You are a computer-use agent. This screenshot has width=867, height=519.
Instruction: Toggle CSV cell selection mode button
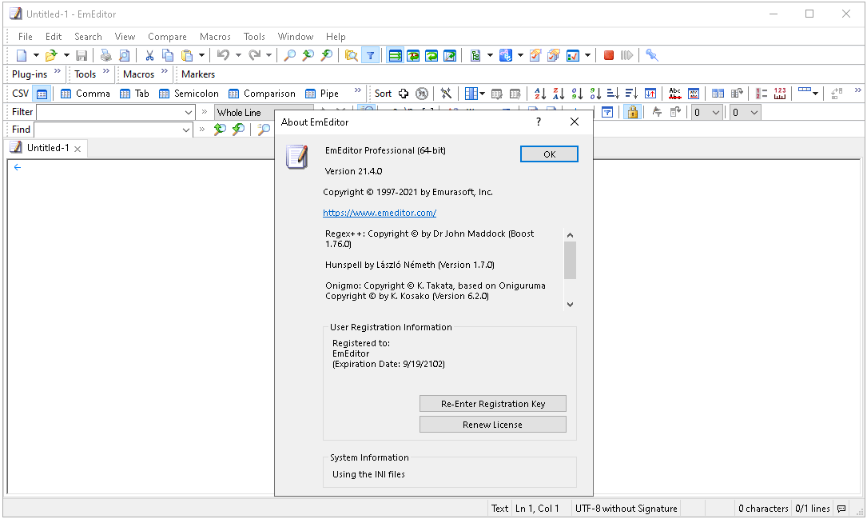(x=42, y=94)
